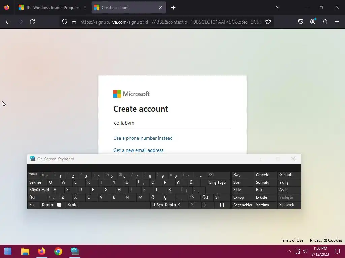The image size is (345, 258).
Task: Open the Terms of Use link
Action: (x=292, y=240)
